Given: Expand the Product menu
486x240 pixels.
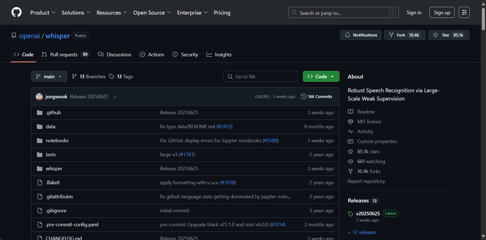Looking at the screenshot, I should 43,13.
